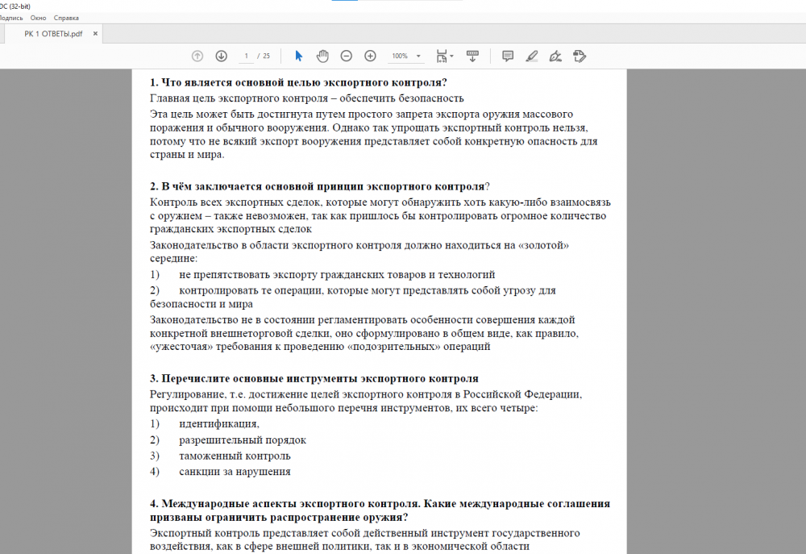Screen dimensions: 806x554
Task: Activate the selection arrow tool
Action: point(299,56)
